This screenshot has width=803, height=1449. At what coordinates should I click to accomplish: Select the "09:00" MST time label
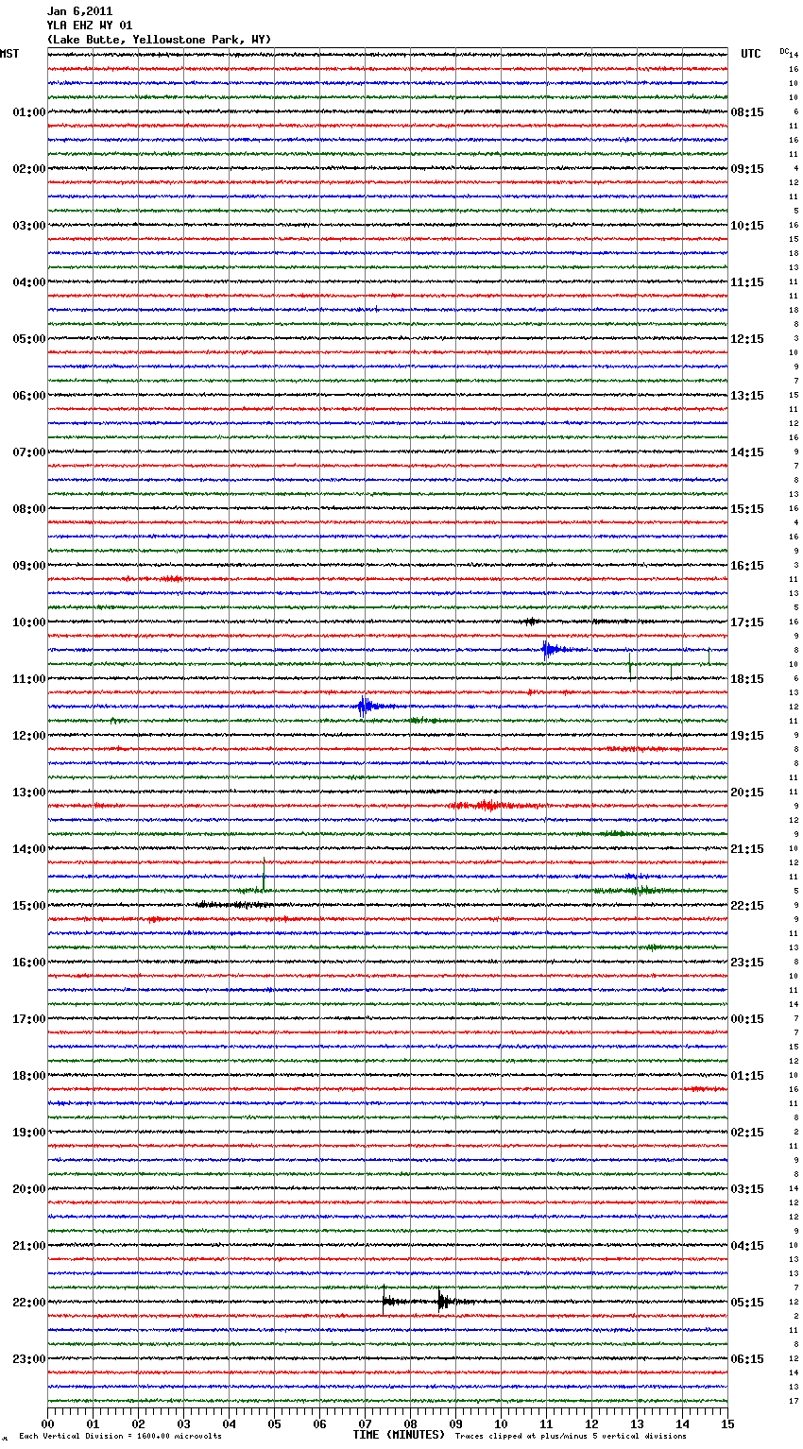tap(29, 566)
